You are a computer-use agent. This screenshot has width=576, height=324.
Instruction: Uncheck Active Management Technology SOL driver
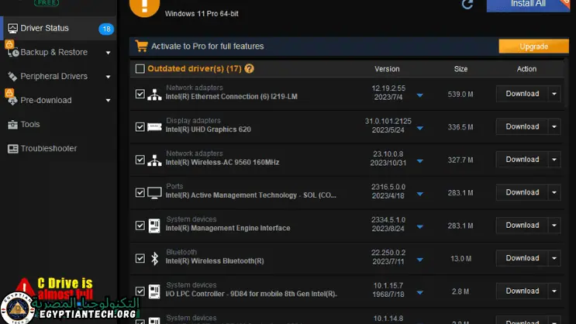tap(140, 192)
